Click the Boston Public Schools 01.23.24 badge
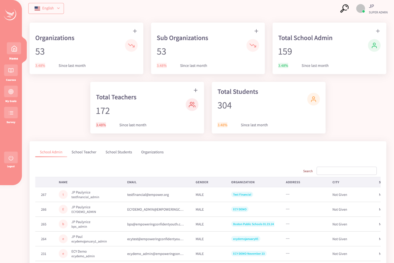Screen dimensions: 394x263 pyautogui.click(x=253, y=224)
